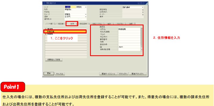The image size is (214, 106).
Task: Minimize the 取引先マスタ window
Action: pyautogui.click(x=139, y=3)
